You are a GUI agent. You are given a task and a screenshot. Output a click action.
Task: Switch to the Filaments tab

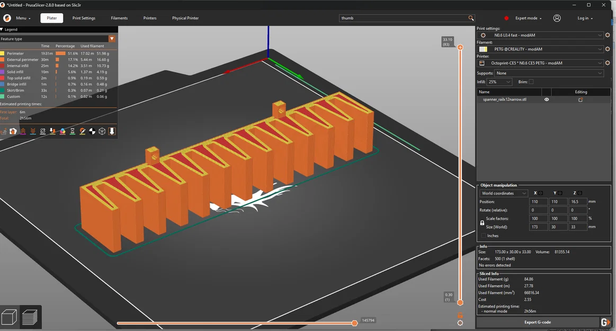coord(119,18)
